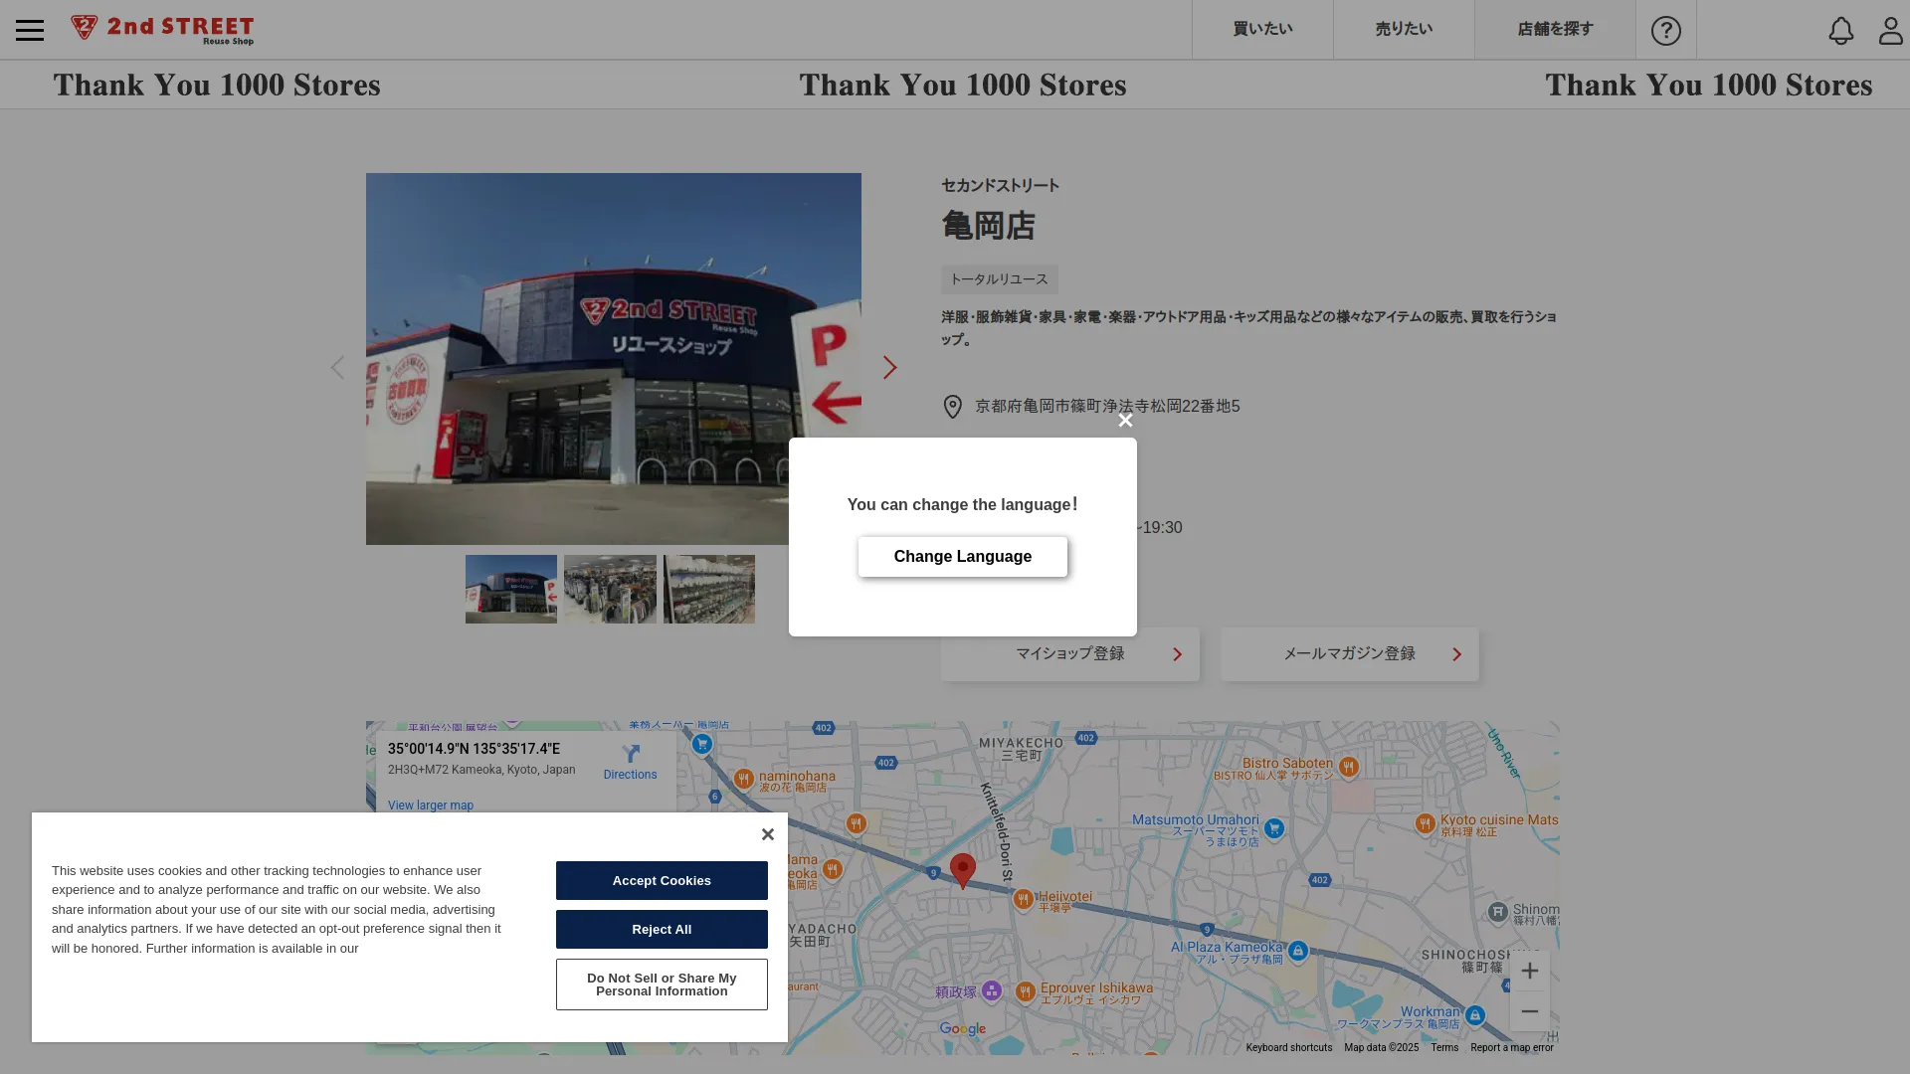Open the 買いたい menu
This screenshot has width=1910, height=1074.
coord(1262,29)
